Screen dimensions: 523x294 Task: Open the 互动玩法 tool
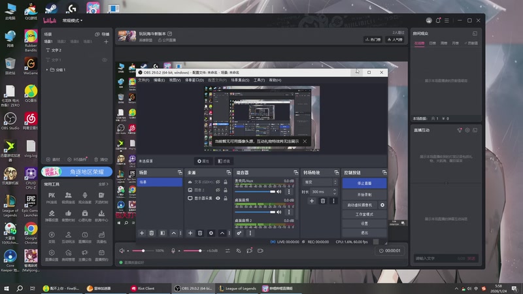point(68,237)
